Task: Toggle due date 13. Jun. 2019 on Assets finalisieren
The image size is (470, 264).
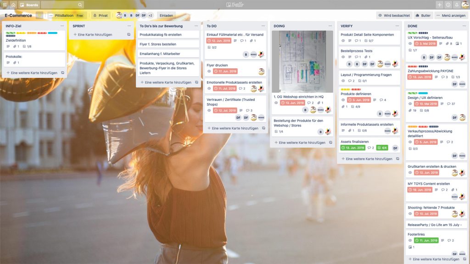Action: (353, 148)
